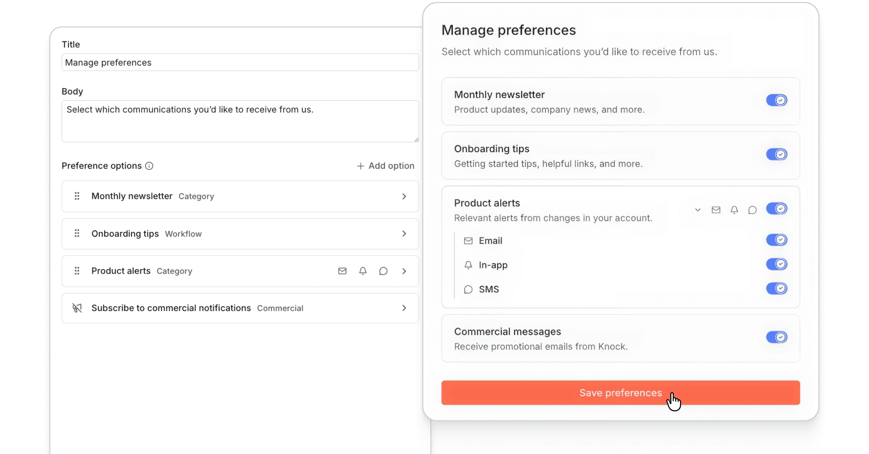Image resolution: width=869 pixels, height=454 pixels.
Task: Click the Manage preferences preview heading
Action: click(508, 30)
